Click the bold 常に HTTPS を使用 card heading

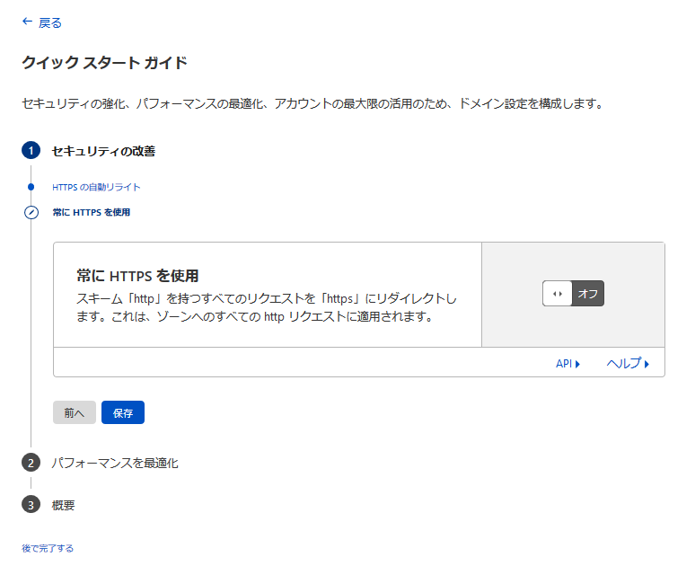(x=137, y=276)
